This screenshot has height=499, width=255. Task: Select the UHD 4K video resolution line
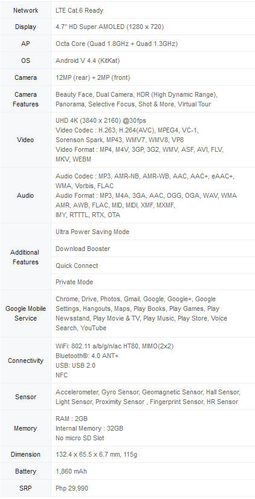point(101,120)
